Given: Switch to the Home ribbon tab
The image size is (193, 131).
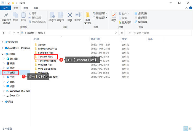Looking at the screenshot, I should pyautogui.click(x=16, y=8).
